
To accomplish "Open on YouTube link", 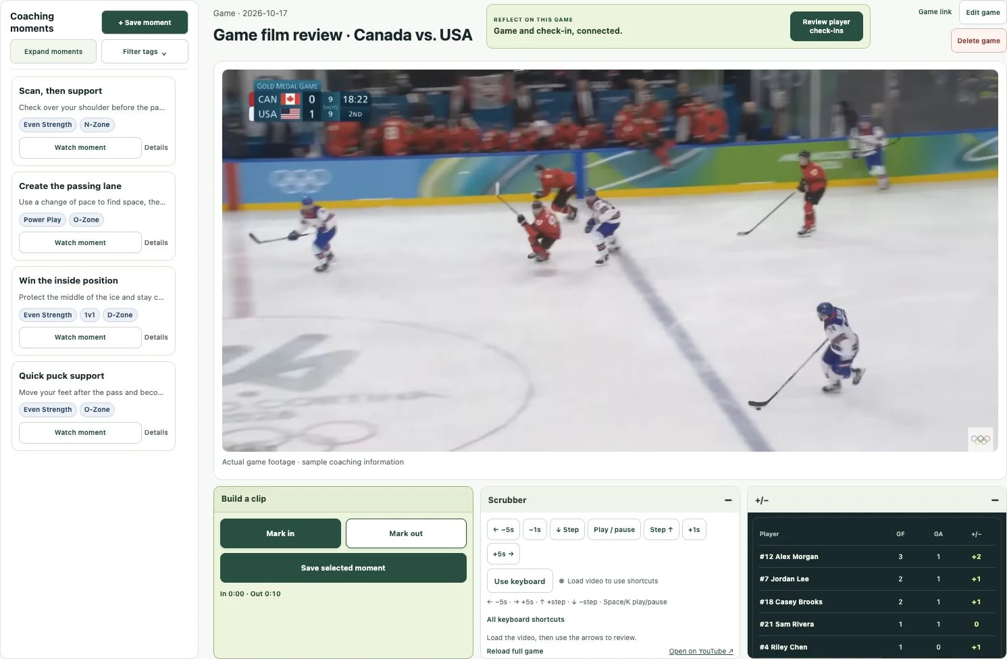I will click(701, 652).
